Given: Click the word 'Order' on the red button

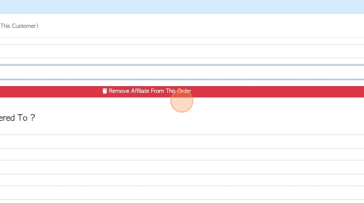Looking at the screenshot, I should [184, 91].
